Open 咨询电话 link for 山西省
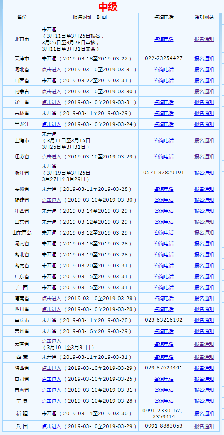The image size is (224, 435). pos(164,81)
